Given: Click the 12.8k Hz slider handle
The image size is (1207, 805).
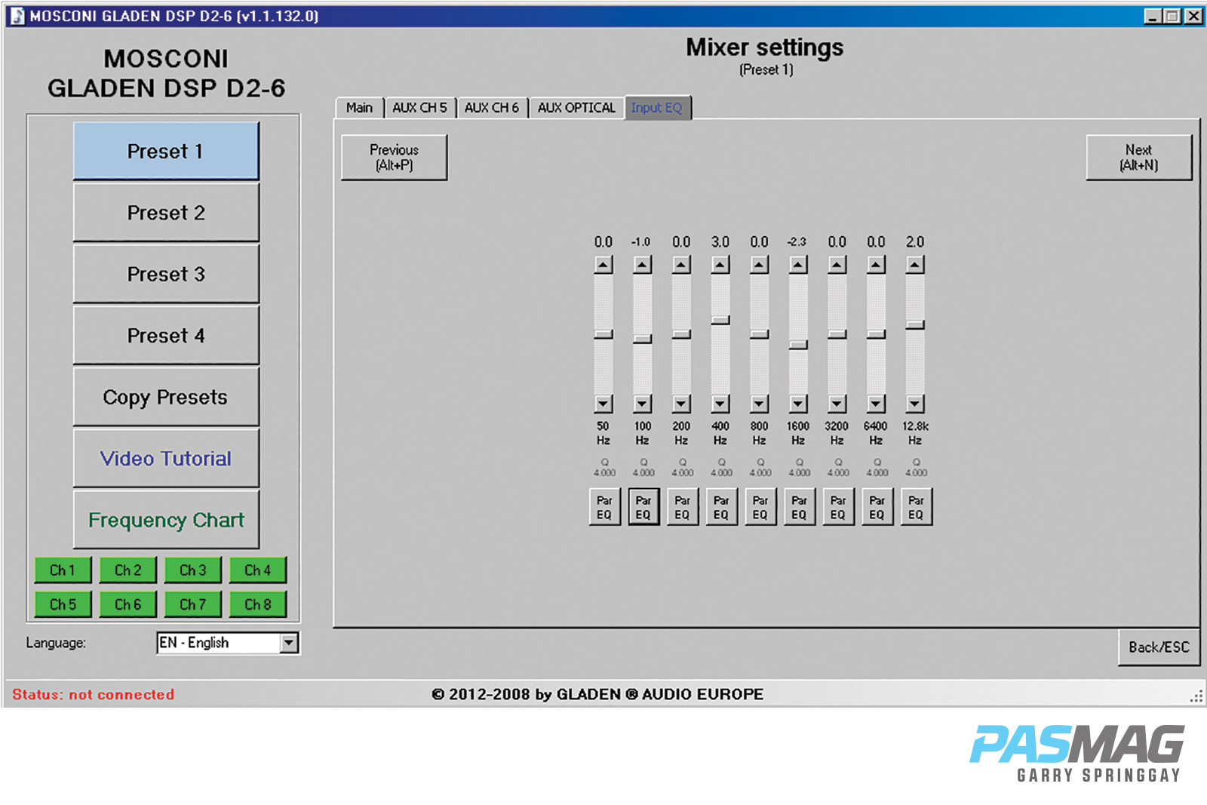Looking at the screenshot, I should pos(915,324).
